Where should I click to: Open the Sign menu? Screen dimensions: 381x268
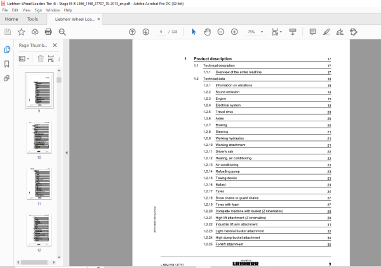point(38,10)
